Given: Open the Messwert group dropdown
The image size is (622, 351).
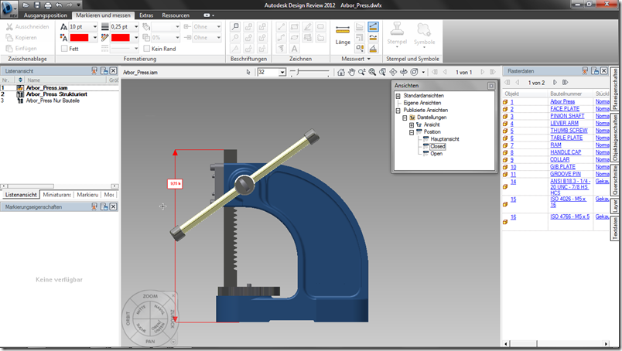Looking at the screenshot, I should [369, 59].
